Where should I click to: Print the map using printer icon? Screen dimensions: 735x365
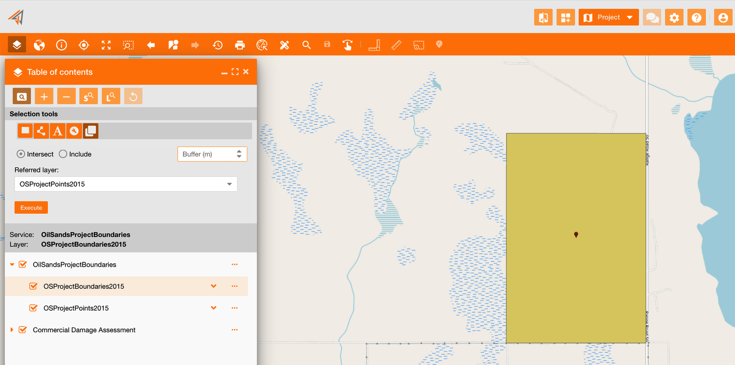click(240, 45)
